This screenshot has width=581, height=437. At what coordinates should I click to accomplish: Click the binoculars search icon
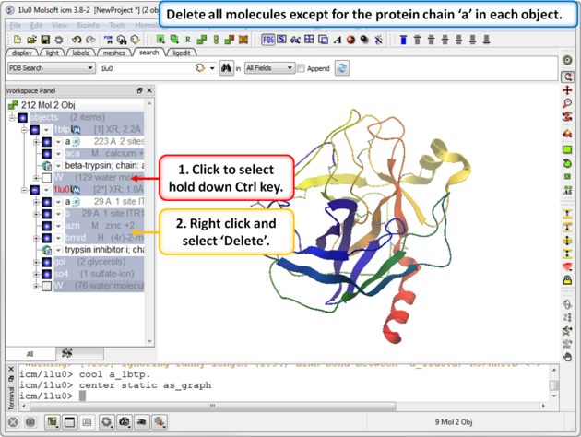point(226,68)
